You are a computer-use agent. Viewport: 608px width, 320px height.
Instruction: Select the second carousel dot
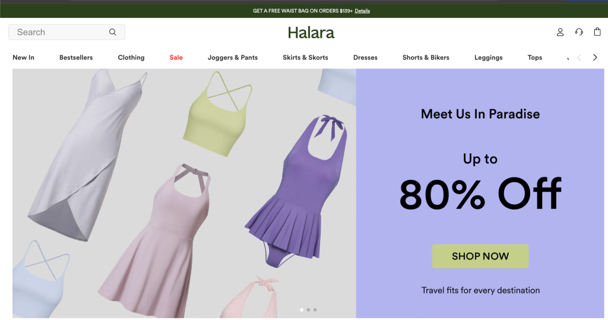(x=308, y=309)
